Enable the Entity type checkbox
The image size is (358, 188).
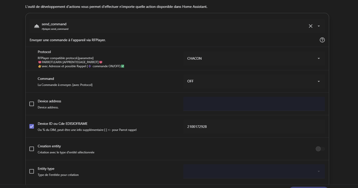[32, 171]
